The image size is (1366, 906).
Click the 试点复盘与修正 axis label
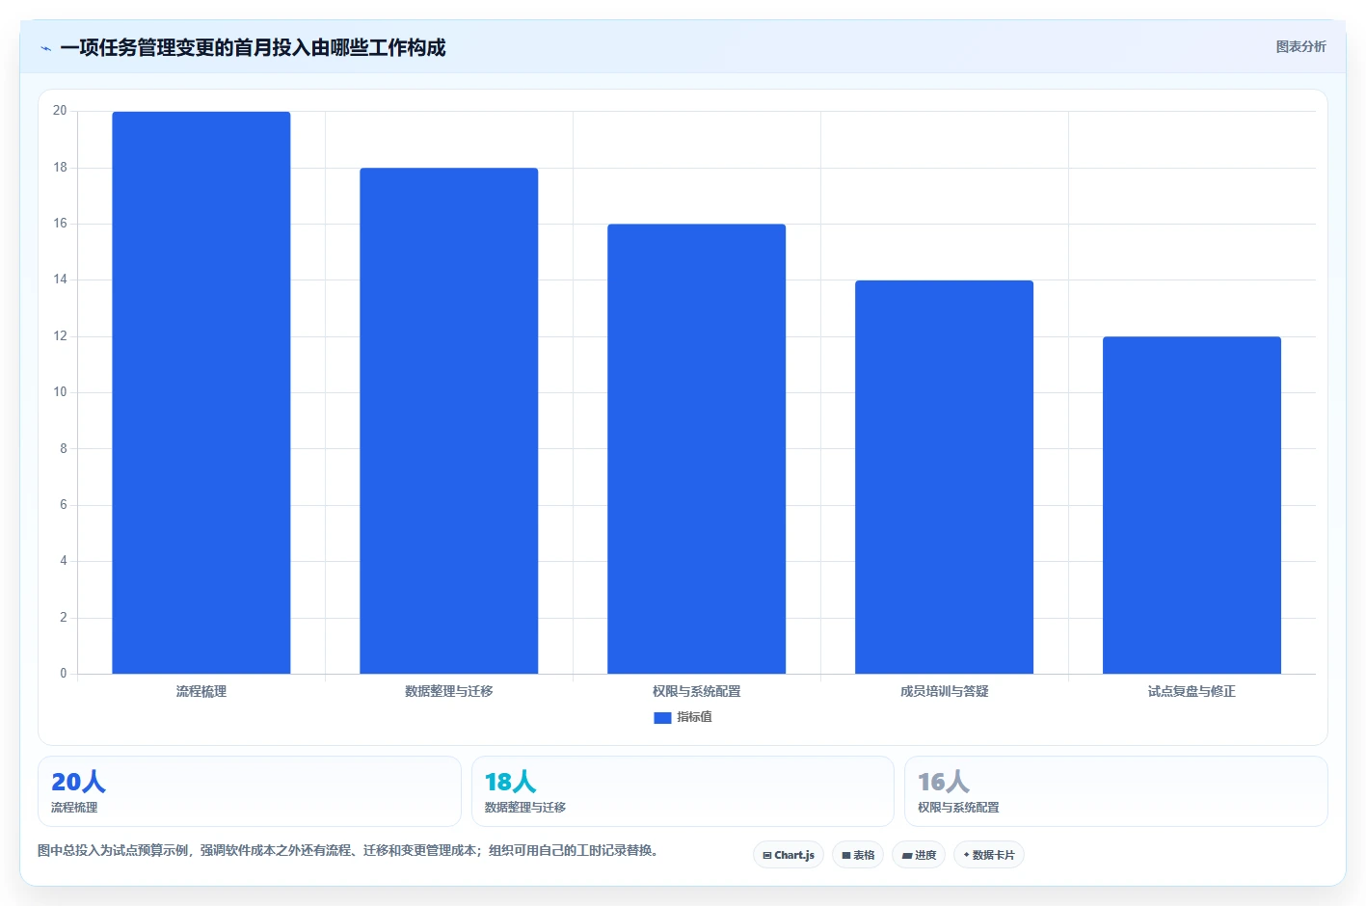(1192, 691)
